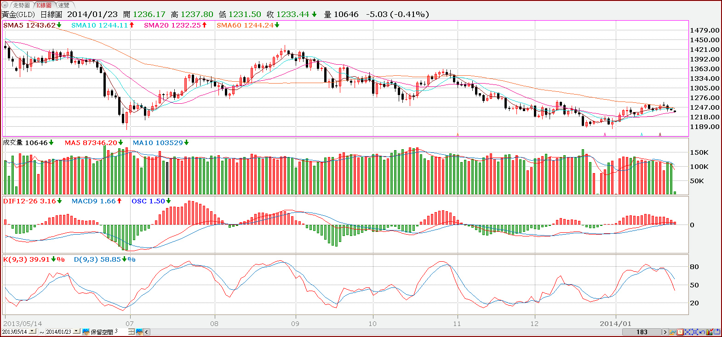The height and width of the screenshot is (337, 722).
Task: Click the blue undo arrow icon
Action: (x=702, y=332)
